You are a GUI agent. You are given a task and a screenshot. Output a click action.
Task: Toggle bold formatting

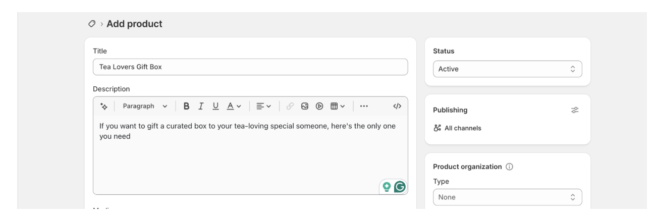[186, 106]
